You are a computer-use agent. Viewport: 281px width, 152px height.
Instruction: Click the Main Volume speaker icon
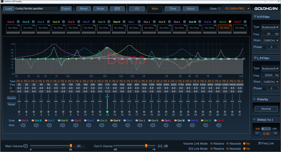pos(26,146)
